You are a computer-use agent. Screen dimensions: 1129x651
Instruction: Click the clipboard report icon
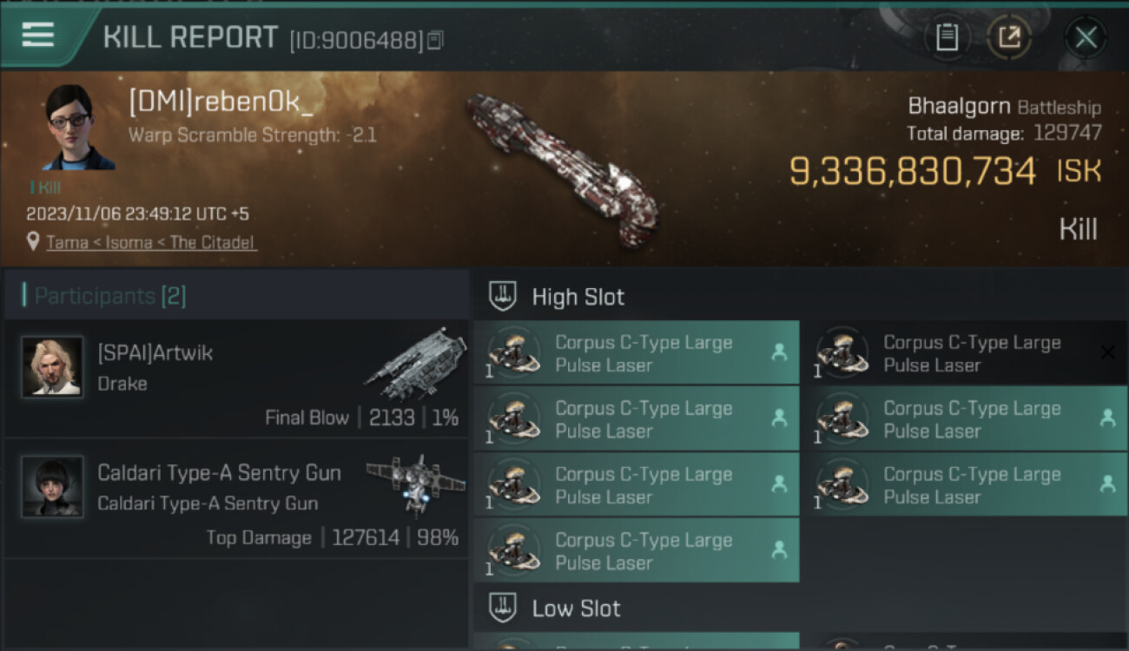click(947, 37)
